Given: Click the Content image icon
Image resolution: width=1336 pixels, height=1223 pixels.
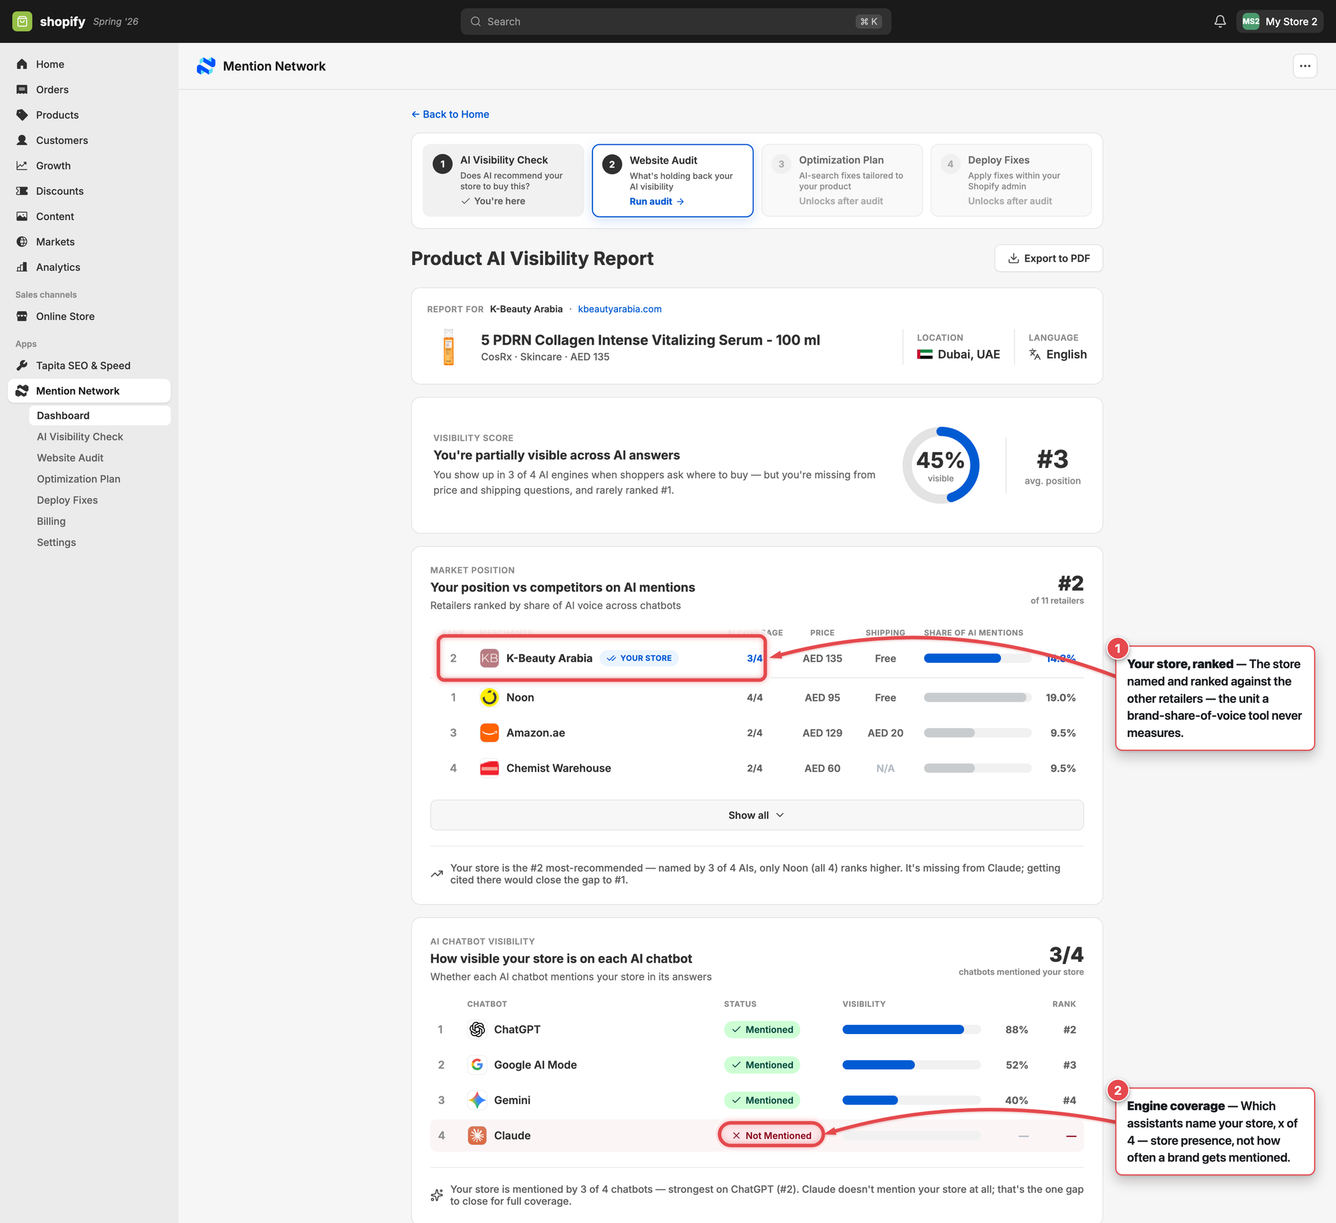Looking at the screenshot, I should [22, 216].
